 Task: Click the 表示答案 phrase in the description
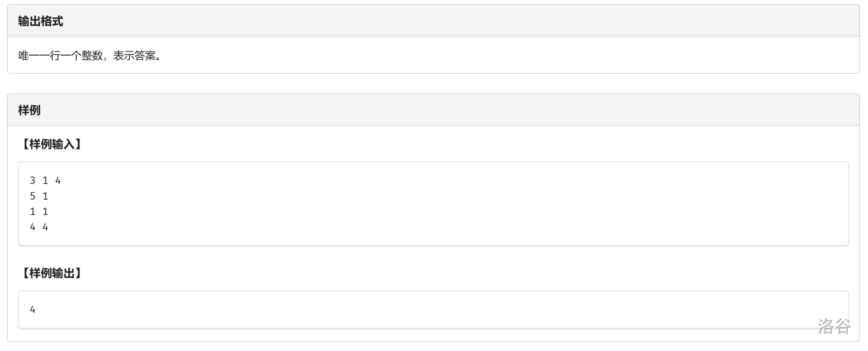[134, 56]
